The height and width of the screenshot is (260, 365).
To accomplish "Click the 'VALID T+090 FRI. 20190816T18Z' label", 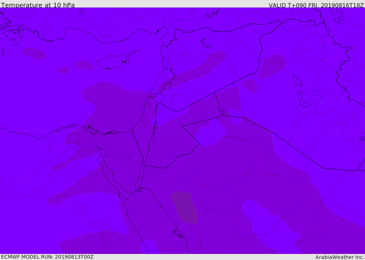I will (316, 5).
